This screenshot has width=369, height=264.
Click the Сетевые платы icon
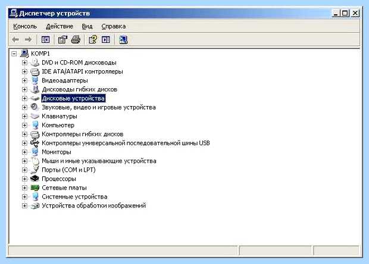(x=35, y=188)
